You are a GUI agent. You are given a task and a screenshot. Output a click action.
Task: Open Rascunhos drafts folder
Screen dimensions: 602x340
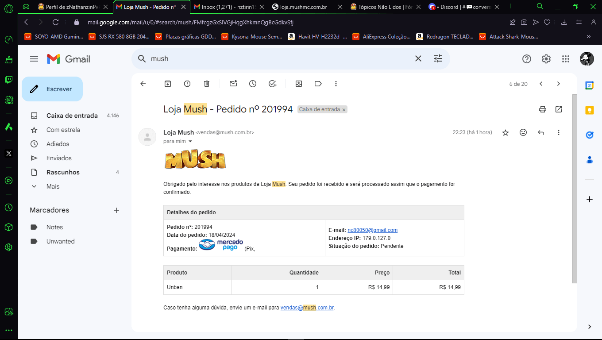click(x=63, y=172)
